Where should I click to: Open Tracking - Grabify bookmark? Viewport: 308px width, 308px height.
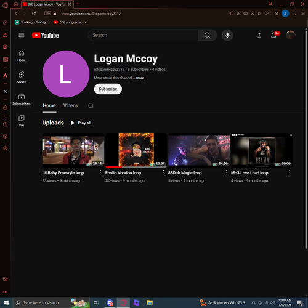pyautogui.click(x=33, y=22)
